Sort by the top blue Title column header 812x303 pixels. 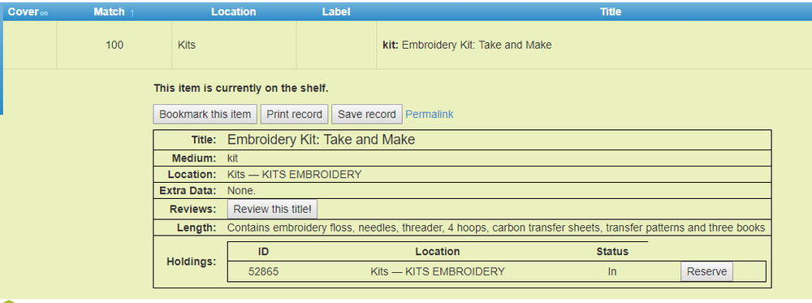[611, 12]
